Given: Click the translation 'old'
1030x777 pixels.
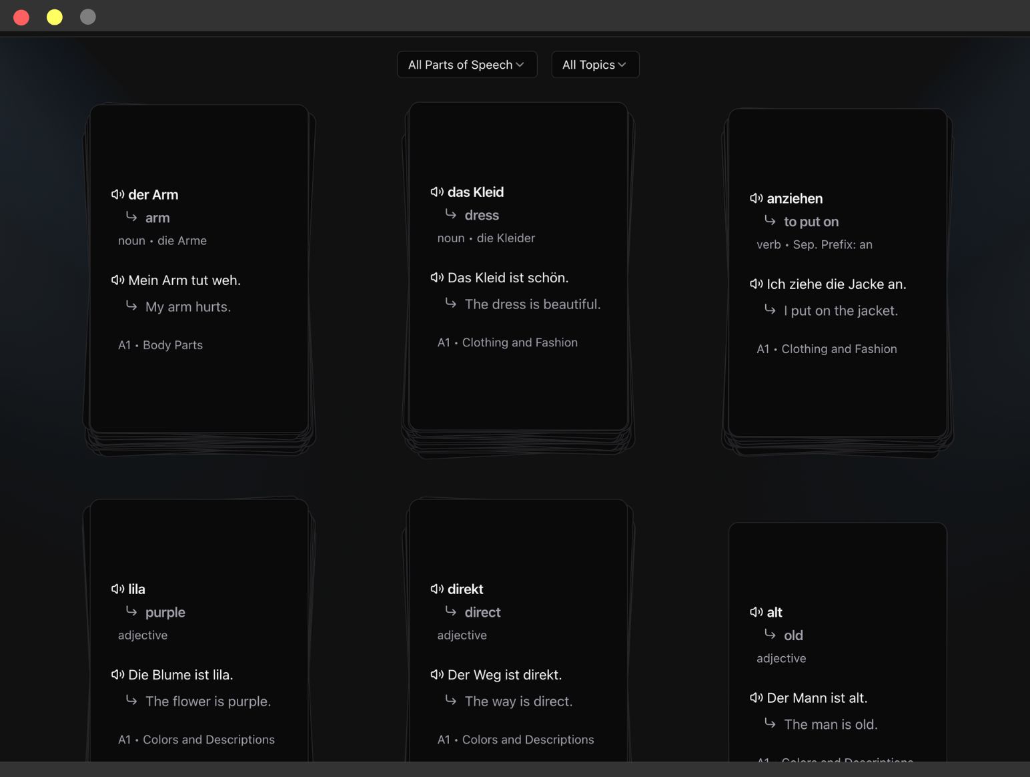Looking at the screenshot, I should tap(793, 635).
